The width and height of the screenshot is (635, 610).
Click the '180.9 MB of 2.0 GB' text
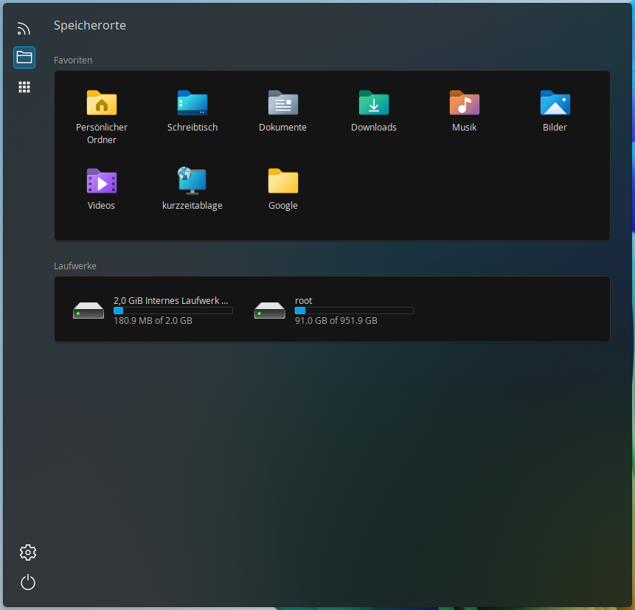(153, 320)
